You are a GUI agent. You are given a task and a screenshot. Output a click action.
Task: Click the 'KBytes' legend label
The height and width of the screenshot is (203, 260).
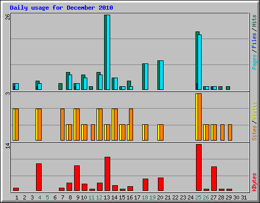(x=254, y=182)
